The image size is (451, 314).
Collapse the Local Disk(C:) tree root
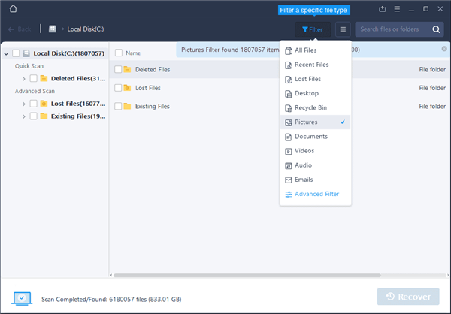tap(7, 53)
